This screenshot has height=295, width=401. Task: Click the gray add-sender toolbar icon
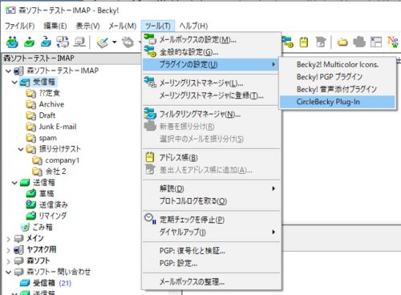(321, 42)
